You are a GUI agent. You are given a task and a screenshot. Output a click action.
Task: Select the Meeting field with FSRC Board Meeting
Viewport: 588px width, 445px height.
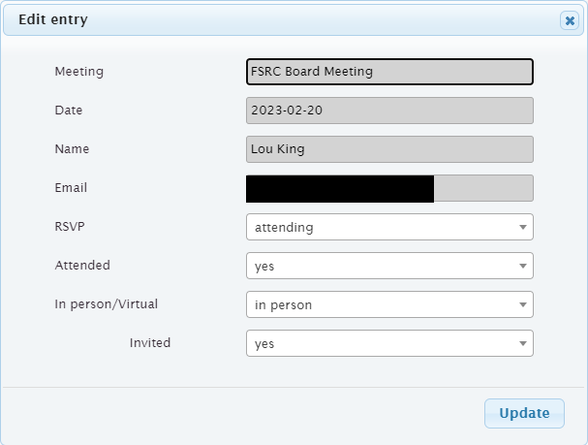pos(389,72)
